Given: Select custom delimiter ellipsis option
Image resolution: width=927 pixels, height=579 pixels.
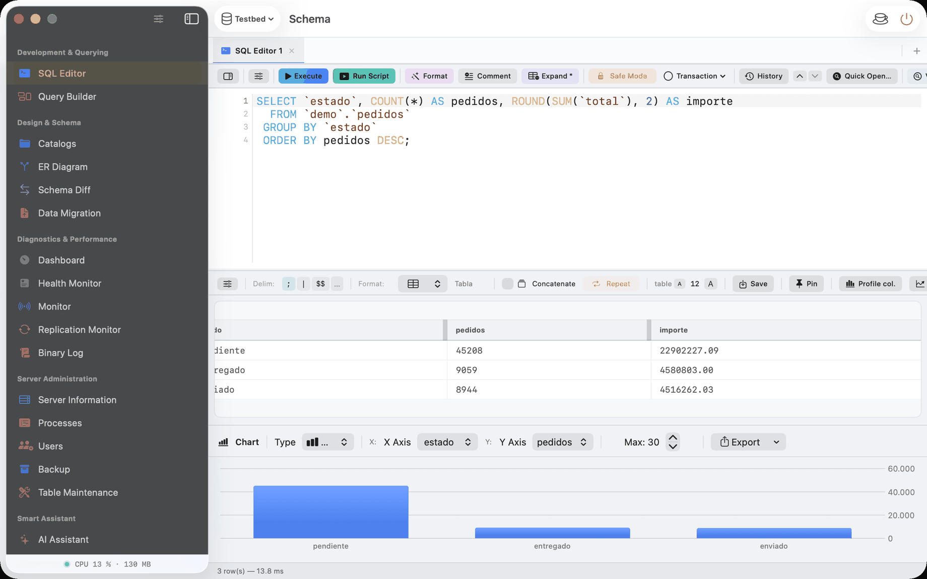Looking at the screenshot, I should [x=337, y=284].
